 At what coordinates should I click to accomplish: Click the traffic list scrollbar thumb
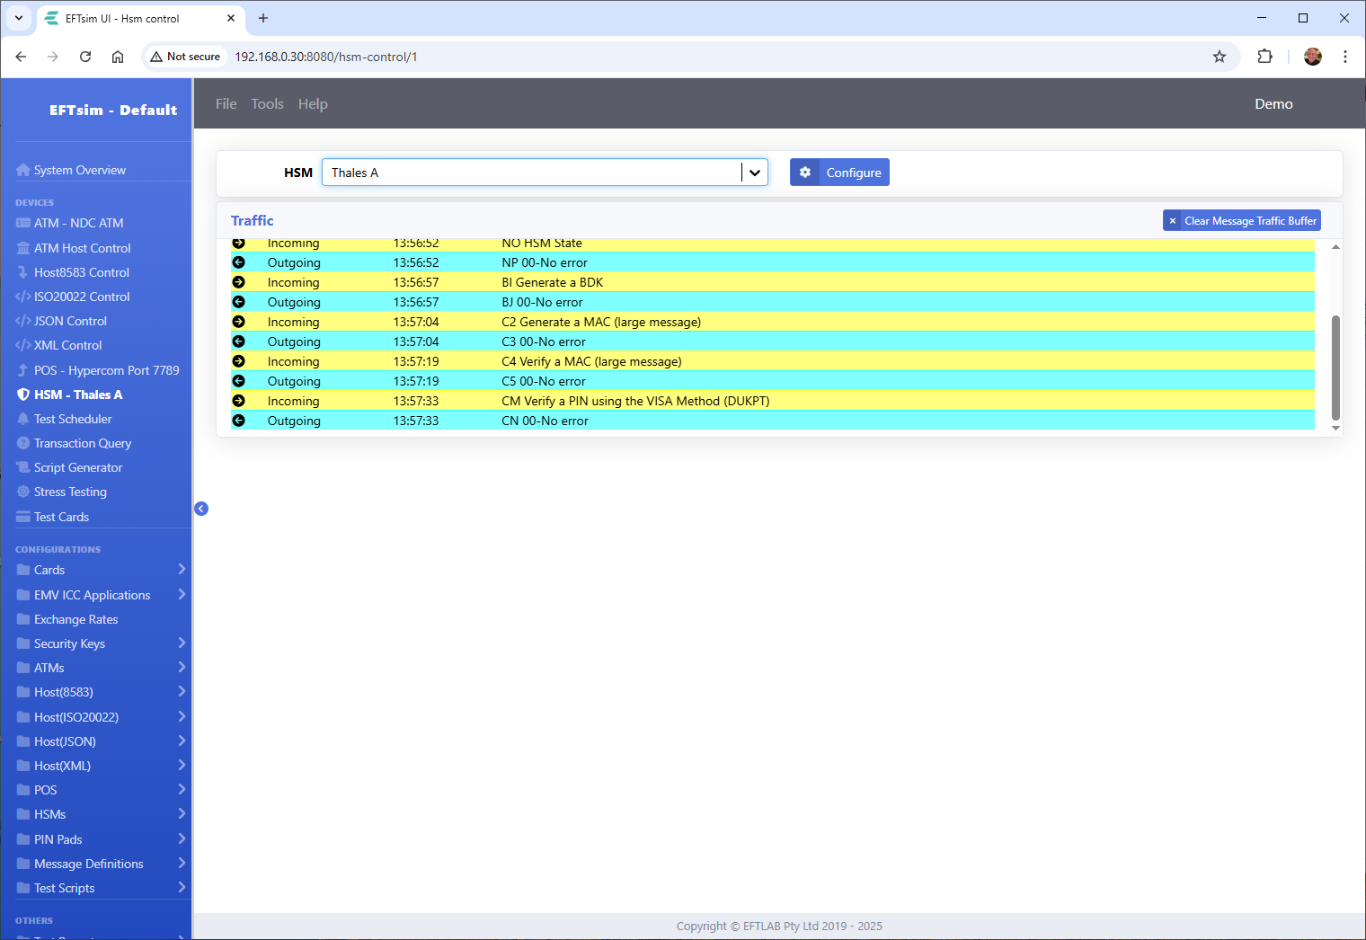(x=1335, y=368)
